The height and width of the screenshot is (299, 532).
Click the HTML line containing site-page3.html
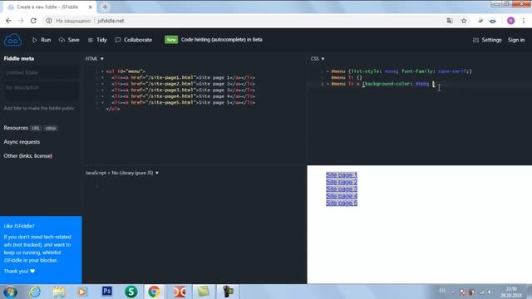(x=183, y=91)
